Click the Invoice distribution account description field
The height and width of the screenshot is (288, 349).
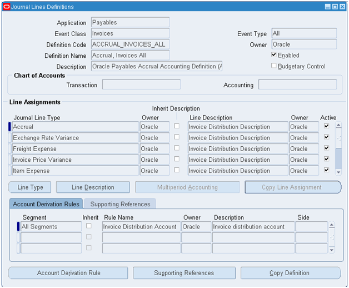(253, 226)
